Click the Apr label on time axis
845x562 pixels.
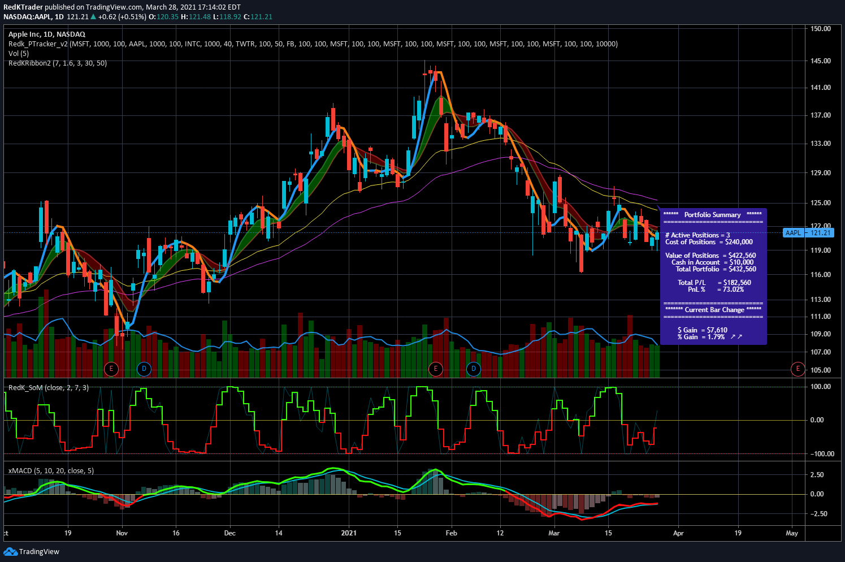tap(678, 533)
